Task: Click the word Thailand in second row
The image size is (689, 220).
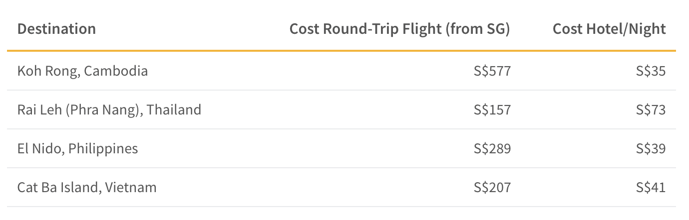Action: pyautogui.click(x=174, y=110)
